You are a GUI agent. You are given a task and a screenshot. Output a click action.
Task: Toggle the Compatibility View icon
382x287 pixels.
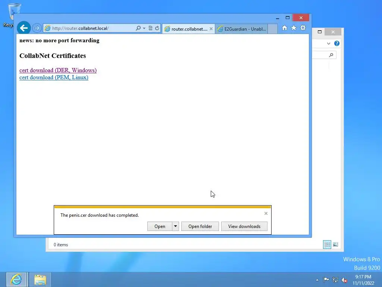click(150, 28)
